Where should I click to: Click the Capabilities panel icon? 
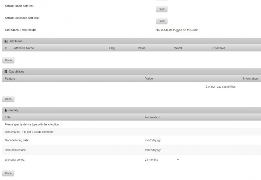(6, 71)
